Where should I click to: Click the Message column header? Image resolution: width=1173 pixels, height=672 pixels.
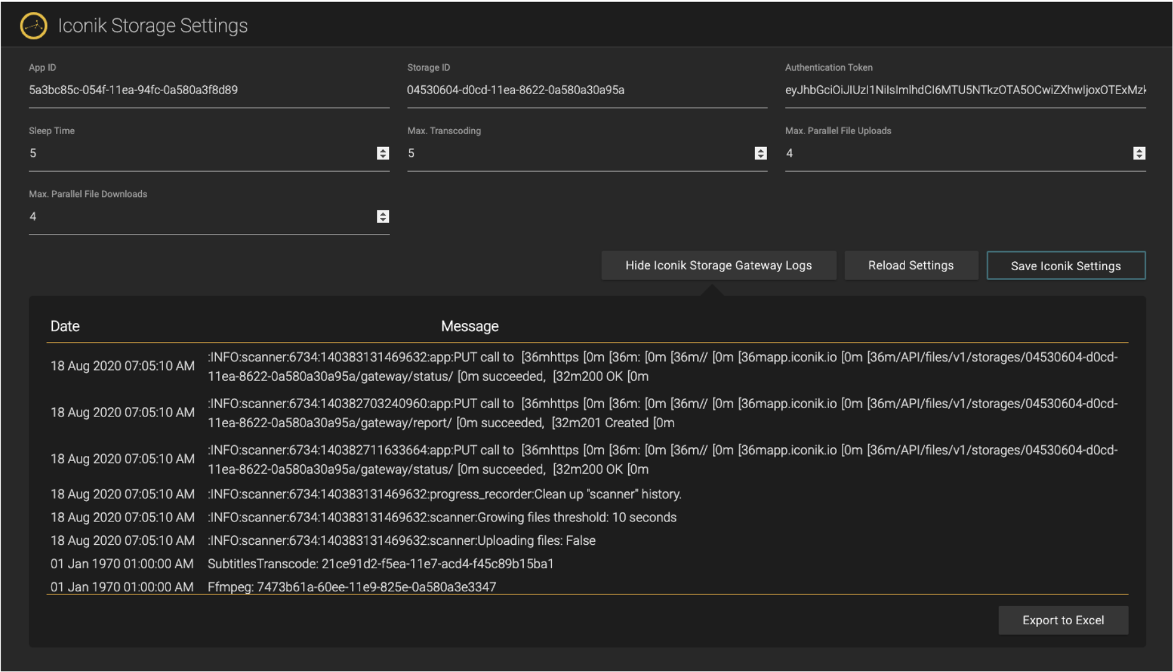[x=470, y=326]
